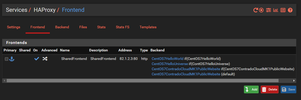301x100 pixels.
Task: Switch to the Backend tab
Action: pyautogui.click(x=62, y=27)
